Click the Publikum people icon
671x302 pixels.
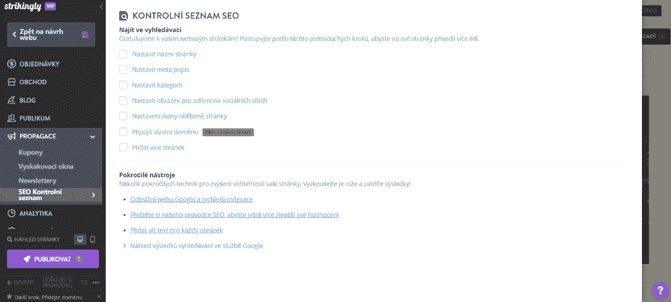11,118
